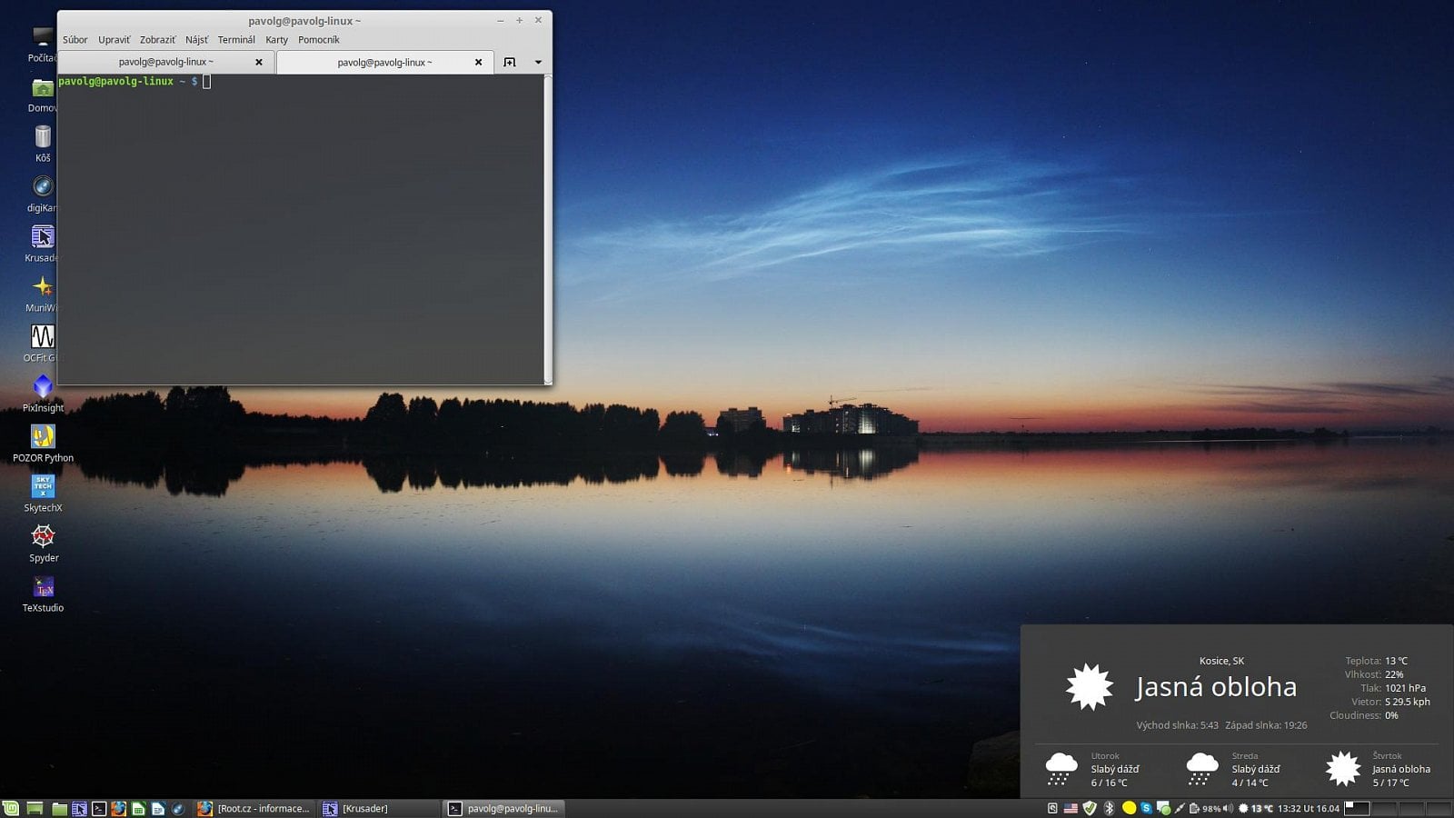Open the terminal tab list dropdown arrow
This screenshot has width=1454, height=818.
537,62
